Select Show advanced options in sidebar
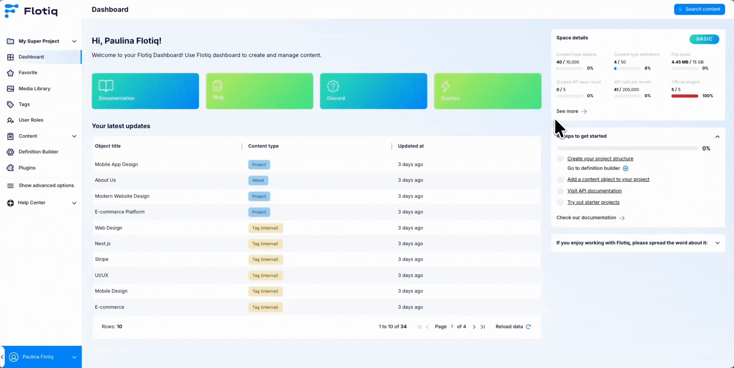Viewport: 734px width, 368px height. coord(46,185)
